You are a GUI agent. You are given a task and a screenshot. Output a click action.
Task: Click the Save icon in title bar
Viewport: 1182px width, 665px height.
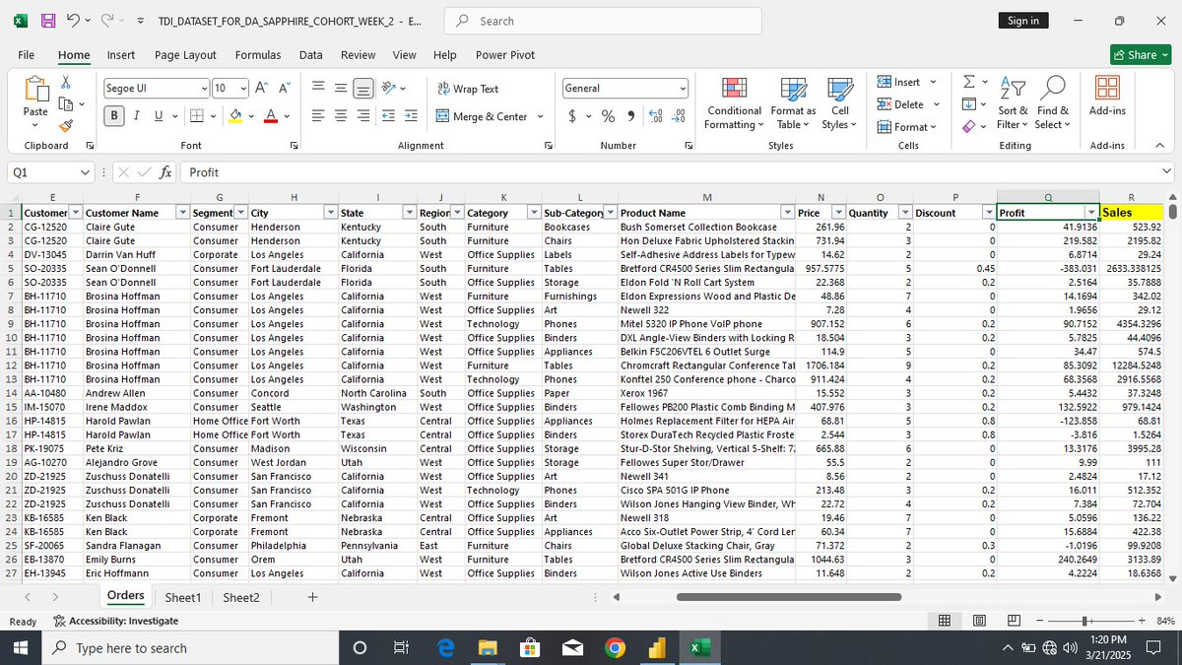pyautogui.click(x=49, y=21)
